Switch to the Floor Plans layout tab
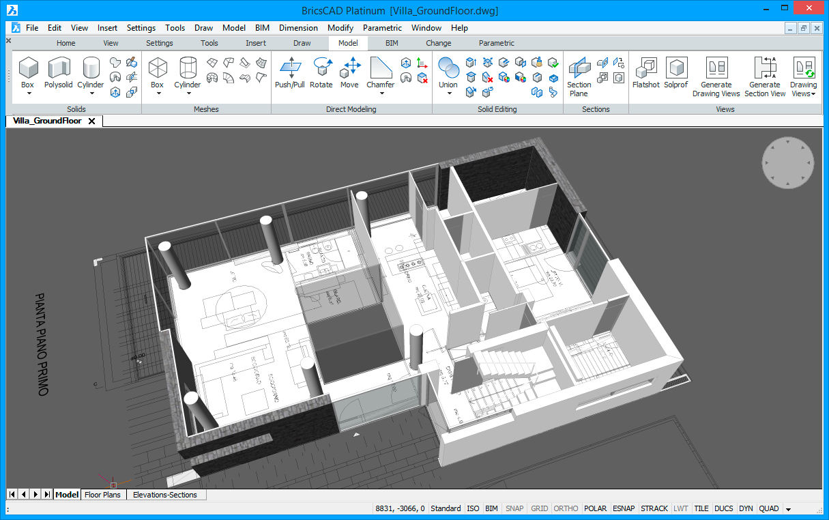Image resolution: width=829 pixels, height=520 pixels. click(x=102, y=495)
